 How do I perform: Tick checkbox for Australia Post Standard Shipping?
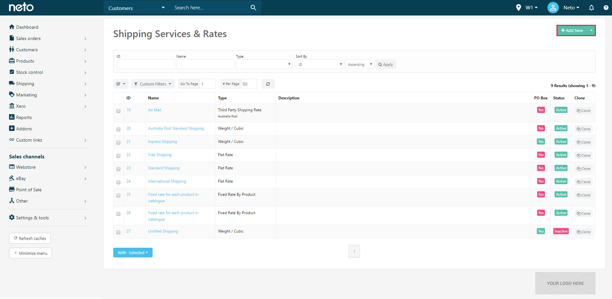(x=118, y=129)
